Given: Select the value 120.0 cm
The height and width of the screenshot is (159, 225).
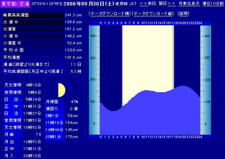Looking at the screenshot, I should 73,50.
